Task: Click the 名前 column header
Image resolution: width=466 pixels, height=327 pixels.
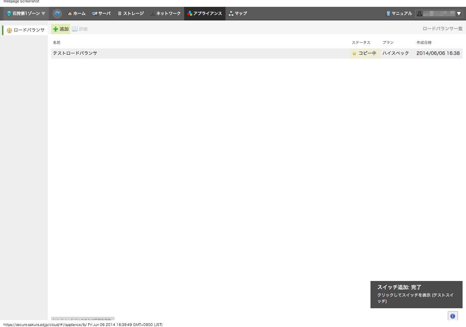Action: pyautogui.click(x=57, y=43)
